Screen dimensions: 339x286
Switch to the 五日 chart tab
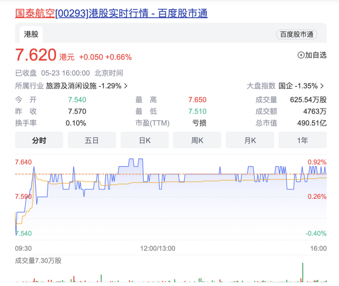92,140
